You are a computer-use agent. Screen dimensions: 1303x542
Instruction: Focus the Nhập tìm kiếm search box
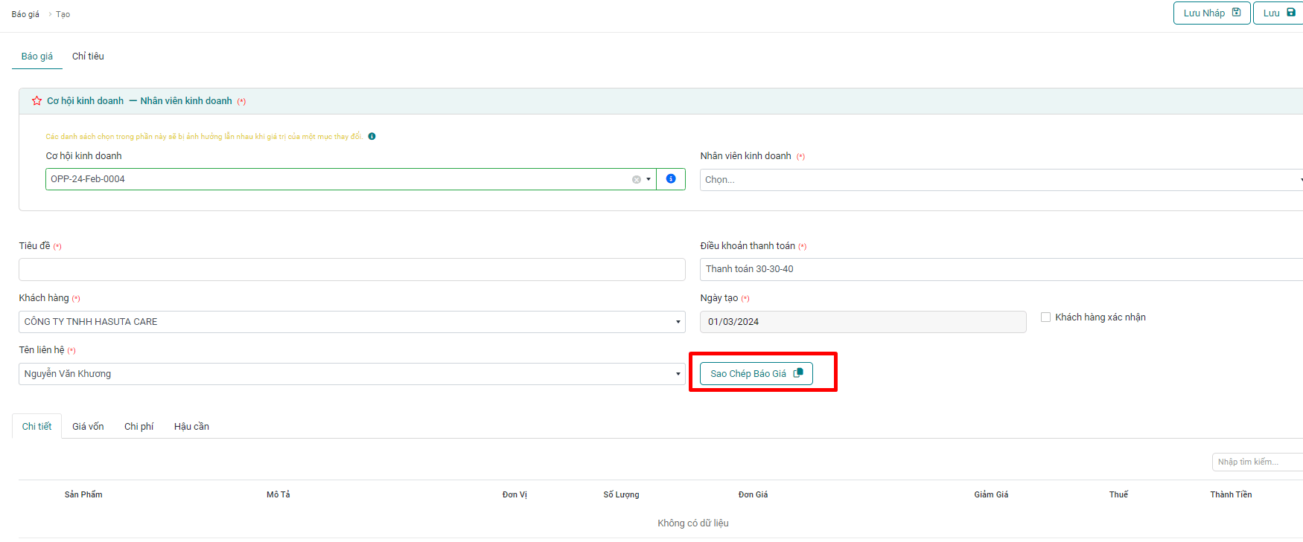click(1257, 462)
